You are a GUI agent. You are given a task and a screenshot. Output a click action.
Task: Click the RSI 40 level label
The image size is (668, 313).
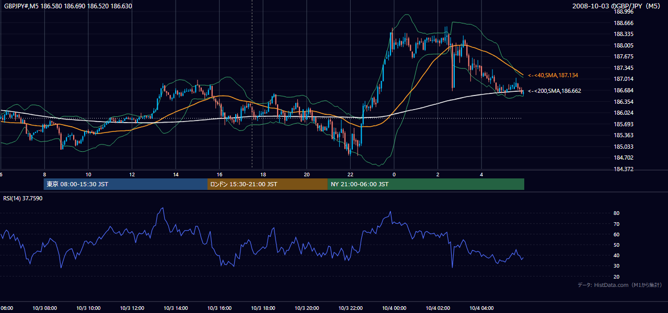[616, 255]
